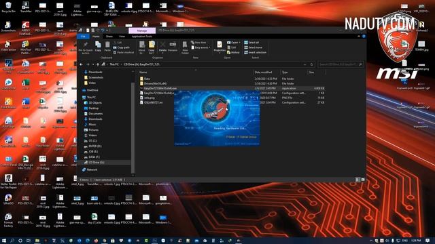Collapse the ribbon with the chevron
The height and width of the screenshot is (244, 435).
point(359,36)
